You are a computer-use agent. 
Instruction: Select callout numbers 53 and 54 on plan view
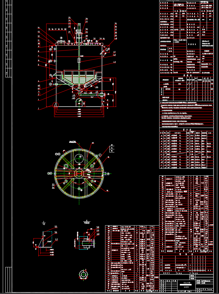pyautogui.click(x=53, y=186)
